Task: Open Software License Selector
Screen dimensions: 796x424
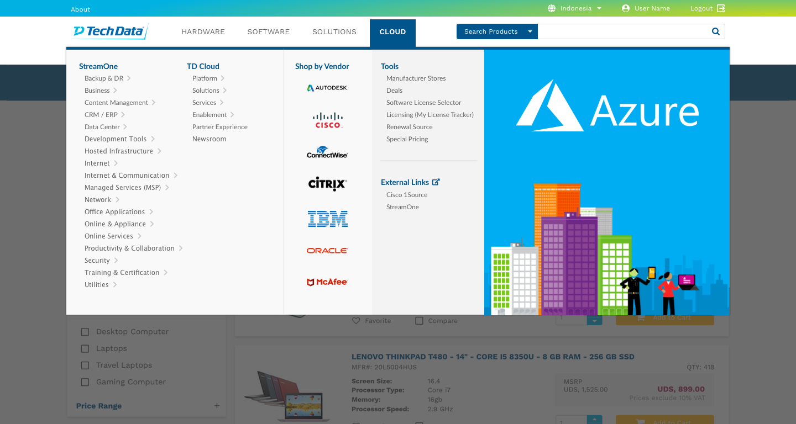Action: coord(424,103)
